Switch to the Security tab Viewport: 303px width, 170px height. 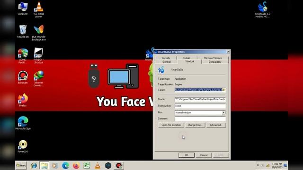pyautogui.click(x=166, y=58)
